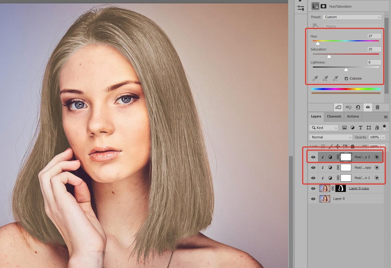Click the Layer 0 copy name
Screen dimensions: 391x268
pyautogui.click(x=359, y=188)
